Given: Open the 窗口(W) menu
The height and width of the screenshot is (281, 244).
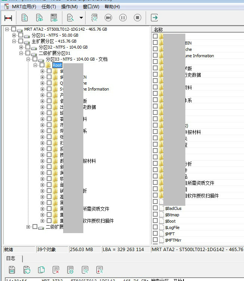Looking at the screenshot, I should point(91,7).
